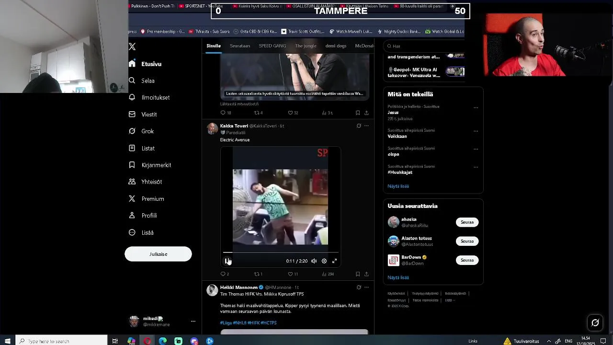Click the Kirjanmerkit bookmark icon in sidebar
The height and width of the screenshot is (345, 613).
132,165
